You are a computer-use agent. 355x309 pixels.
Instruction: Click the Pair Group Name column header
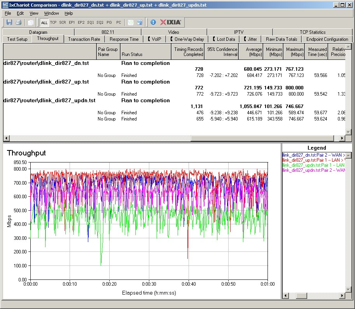108,52
